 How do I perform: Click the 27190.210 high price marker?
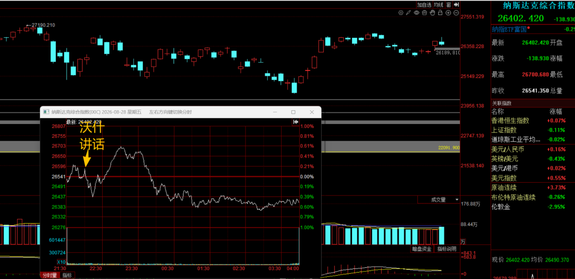43,25
